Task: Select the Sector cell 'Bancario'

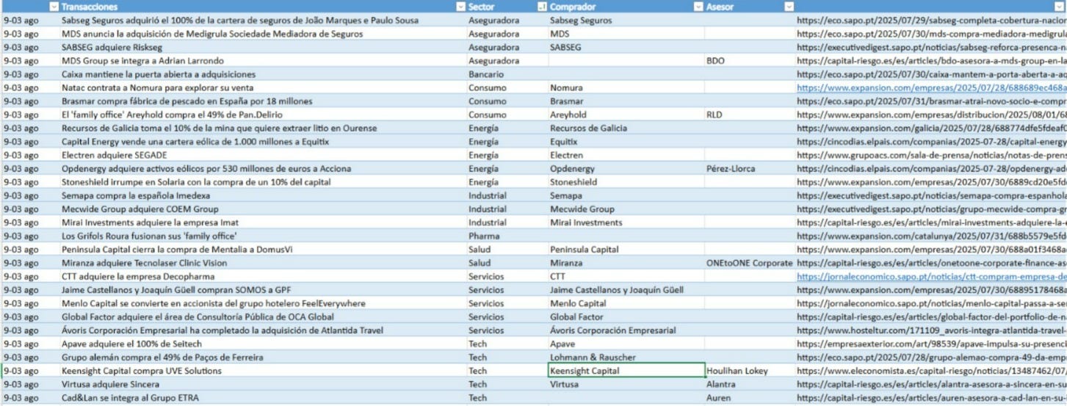Action: tap(507, 74)
